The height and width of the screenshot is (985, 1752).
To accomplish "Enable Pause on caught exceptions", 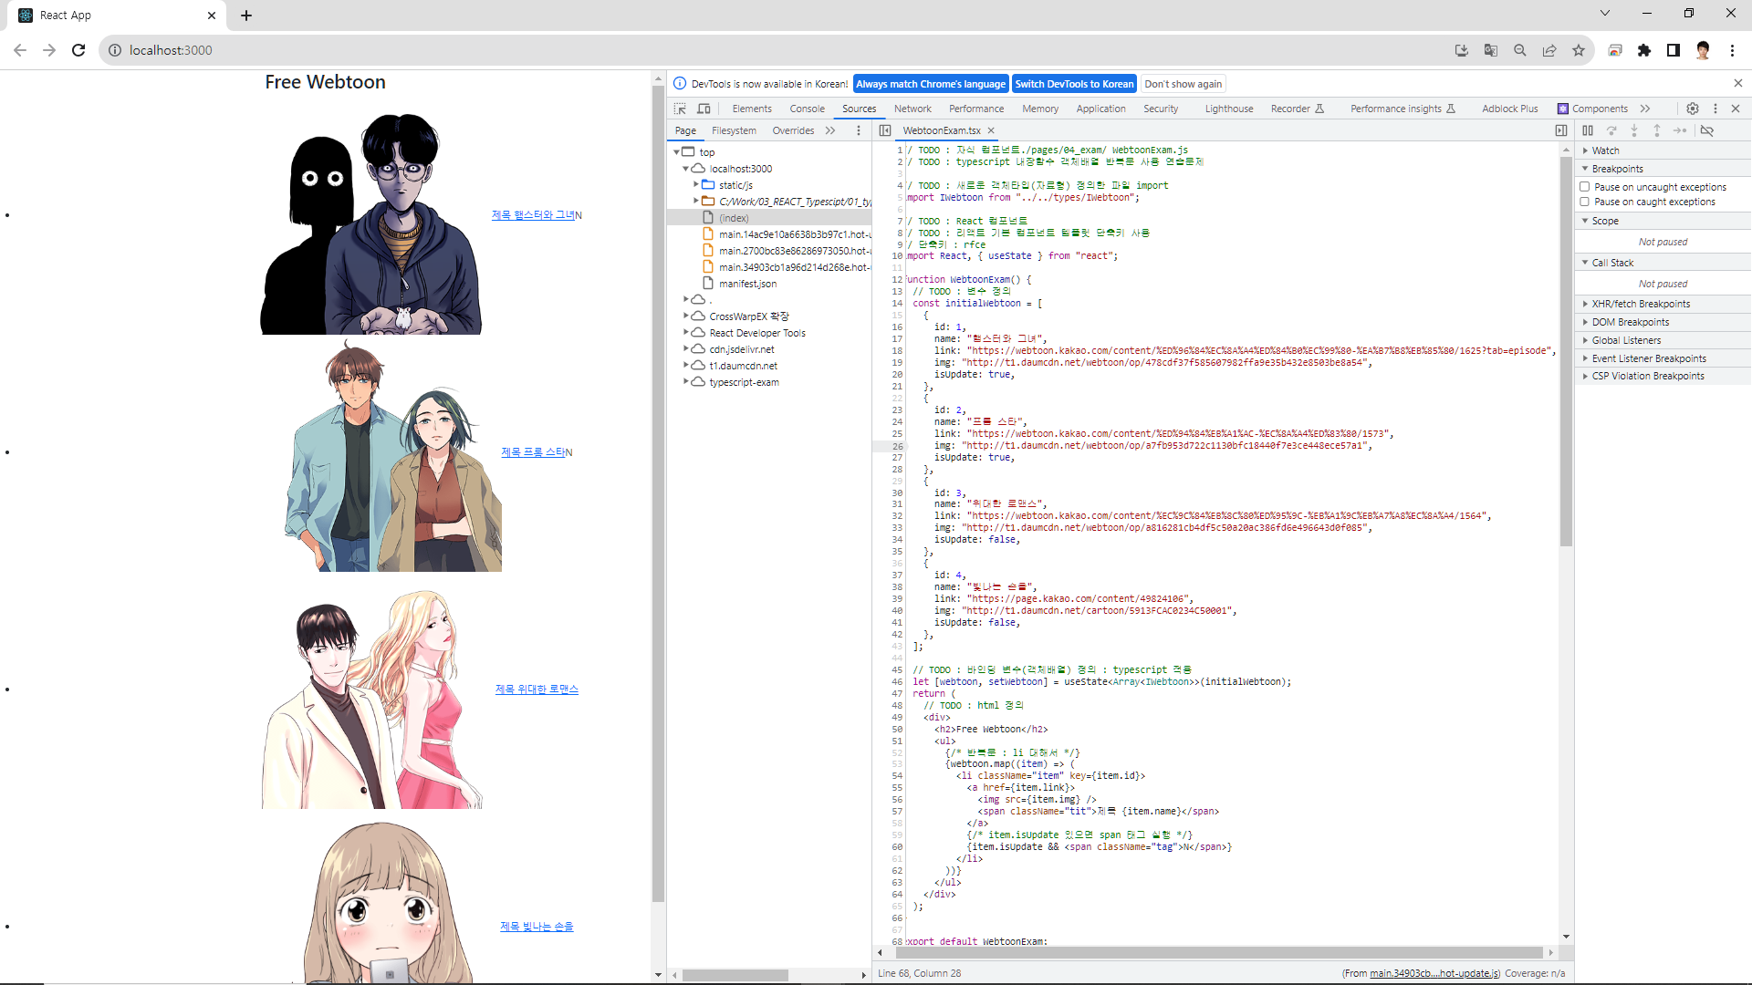I will tap(1585, 202).
